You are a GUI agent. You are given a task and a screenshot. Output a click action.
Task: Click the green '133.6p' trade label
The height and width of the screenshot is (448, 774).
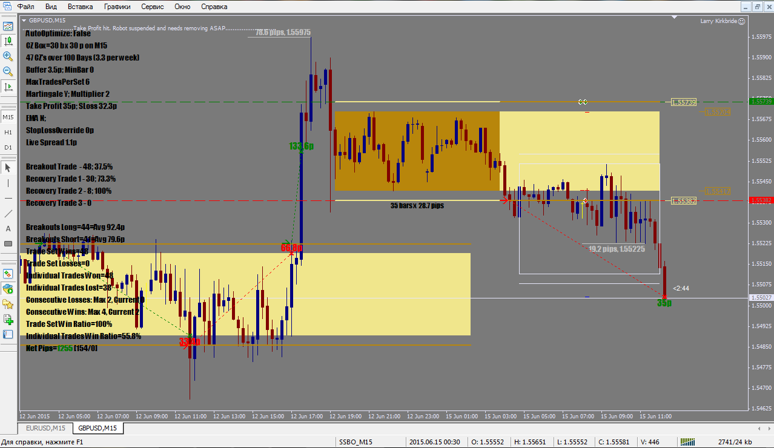pyautogui.click(x=301, y=146)
